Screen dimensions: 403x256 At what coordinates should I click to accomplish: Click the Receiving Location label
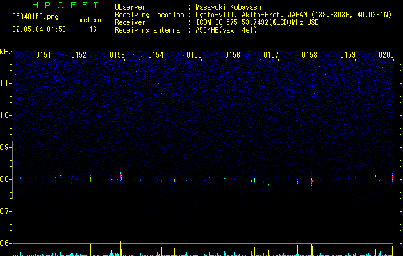pos(149,15)
